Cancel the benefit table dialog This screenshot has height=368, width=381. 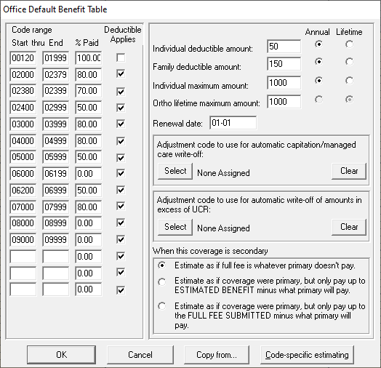tap(140, 355)
